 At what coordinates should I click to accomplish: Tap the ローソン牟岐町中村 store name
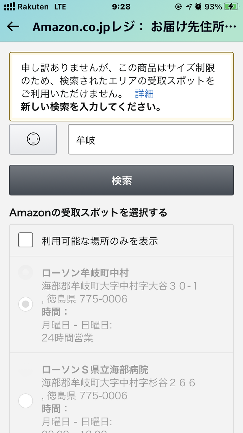tap(85, 273)
